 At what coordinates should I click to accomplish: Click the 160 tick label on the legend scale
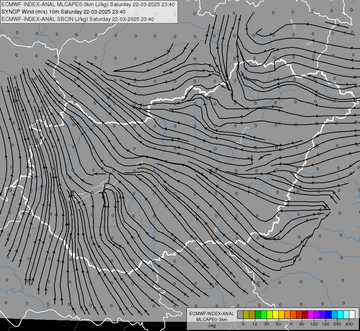tap(325, 324)
